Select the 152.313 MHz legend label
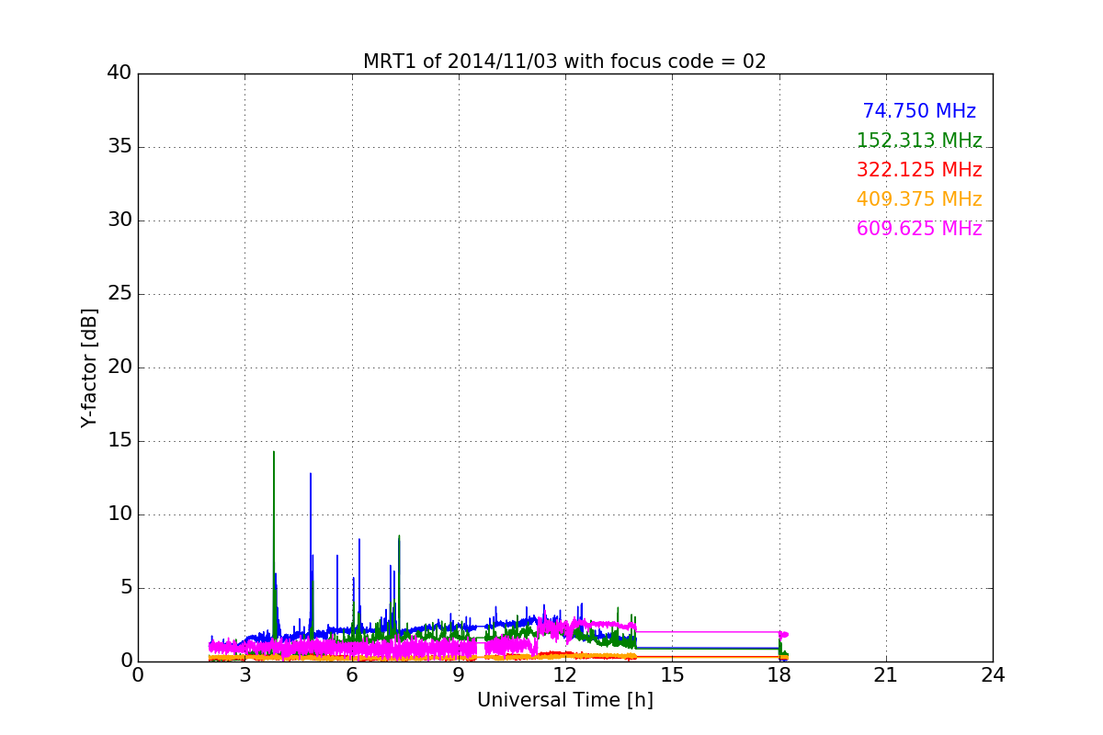The height and width of the screenshot is (735, 1103). pos(919,141)
